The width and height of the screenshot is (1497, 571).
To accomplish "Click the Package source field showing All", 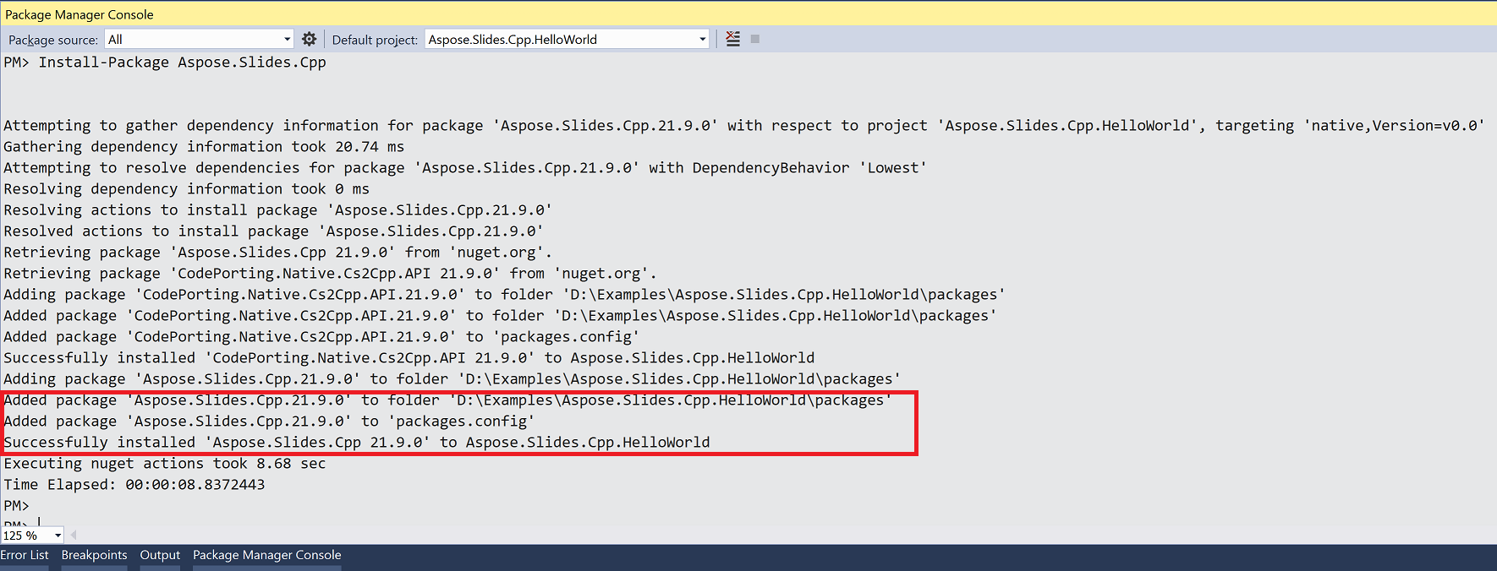I will click(x=199, y=39).
